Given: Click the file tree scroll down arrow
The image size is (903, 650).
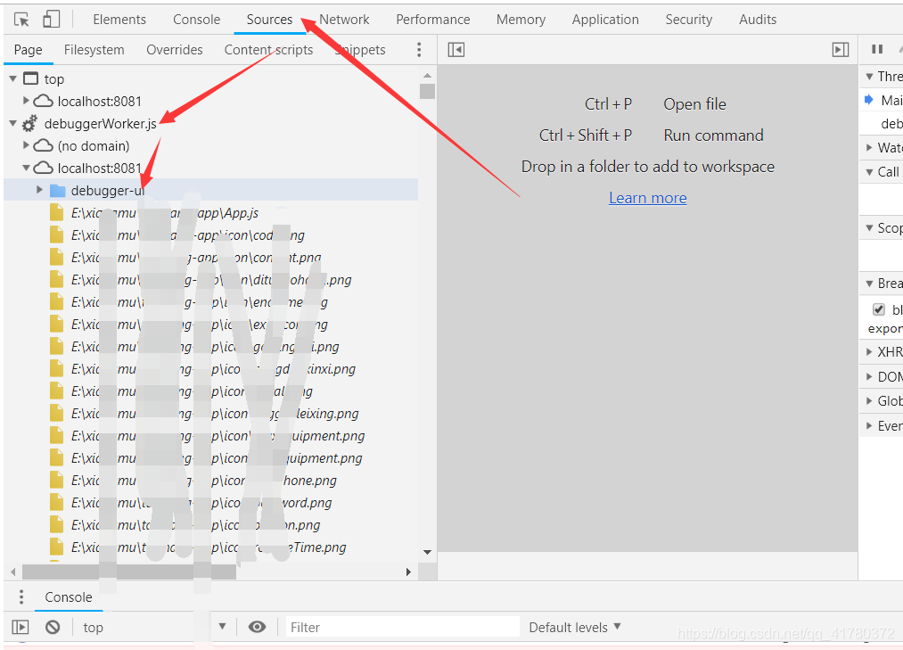Looking at the screenshot, I should tap(427, 552).
